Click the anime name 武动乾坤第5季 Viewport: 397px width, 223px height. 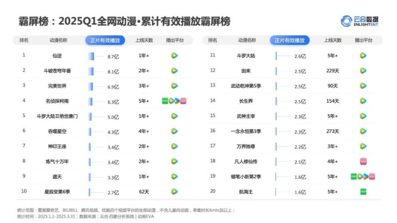click(246, 86)
